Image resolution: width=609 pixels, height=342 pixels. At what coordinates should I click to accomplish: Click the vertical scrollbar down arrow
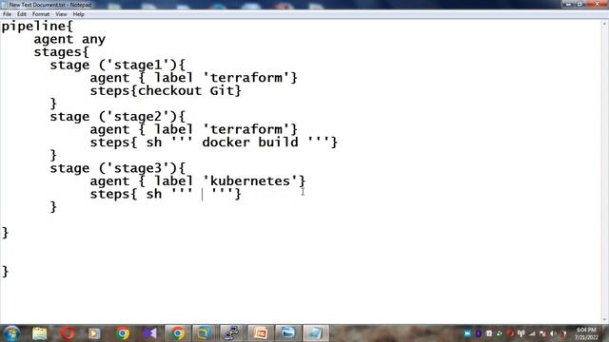[x=605, y=320]
